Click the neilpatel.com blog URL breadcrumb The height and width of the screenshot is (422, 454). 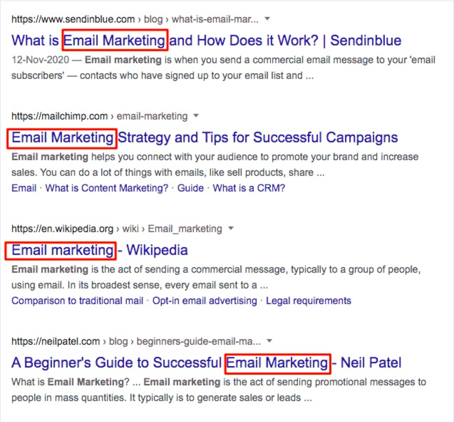tap(136, 341)
